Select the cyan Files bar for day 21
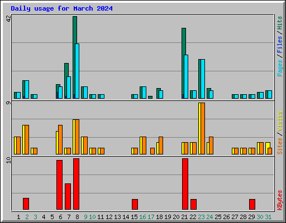 point(186,76)
